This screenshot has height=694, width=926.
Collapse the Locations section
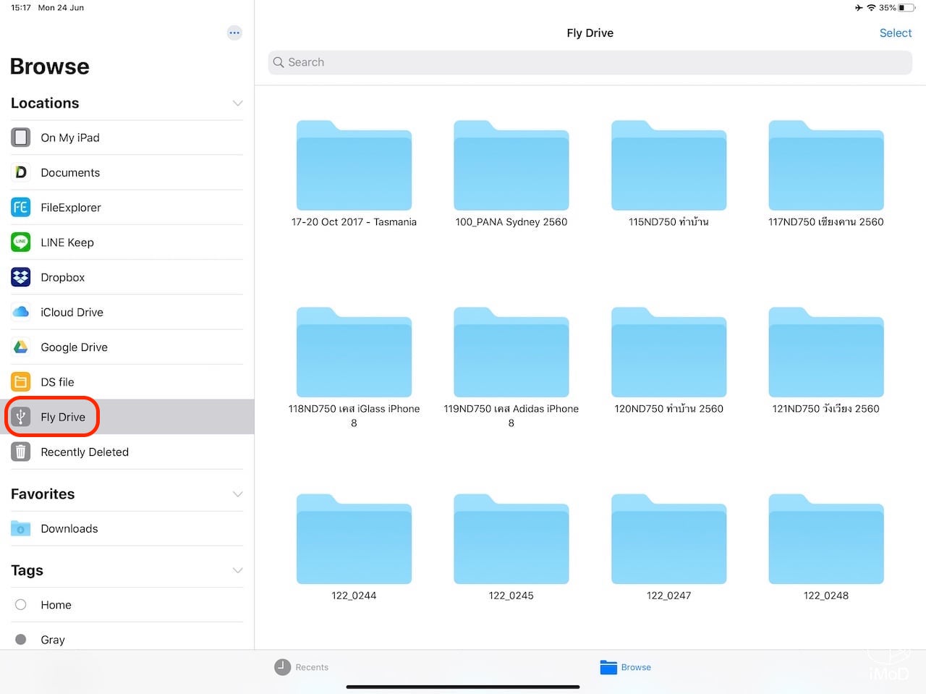(x=237, y=103)
